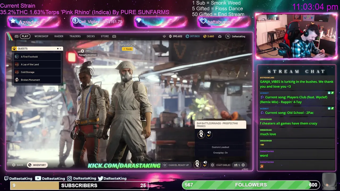
Task: Click the QUESTS panel header icon
Action: [x=14, y=49]
